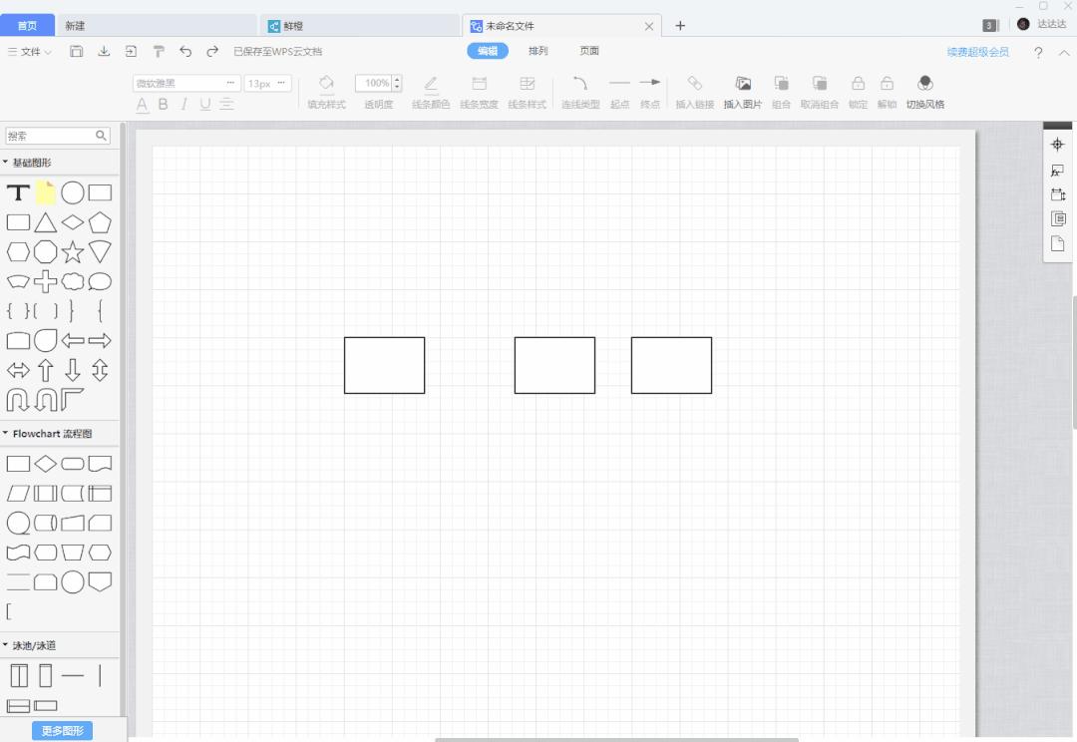Click the shape search input field
This screenshot has width=1077, height=742.
pyautogui.click(x=50, y=136)
